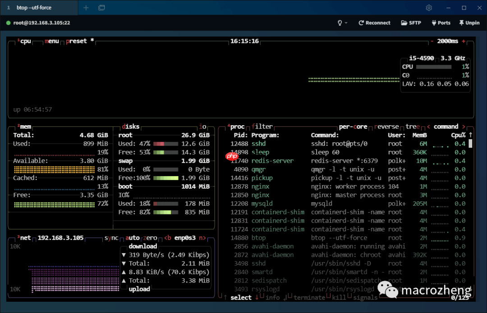Toggle net auto scaling

tap(133, 238)
